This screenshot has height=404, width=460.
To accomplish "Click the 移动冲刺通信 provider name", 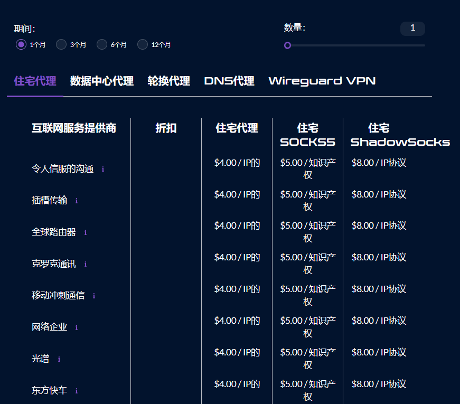I will (58, 295).
